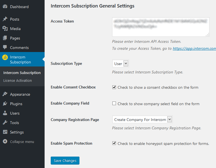Follow the app.intercom.com link
Screen dimensions: 216x168
pyautogui.click(x=194, y=48)
